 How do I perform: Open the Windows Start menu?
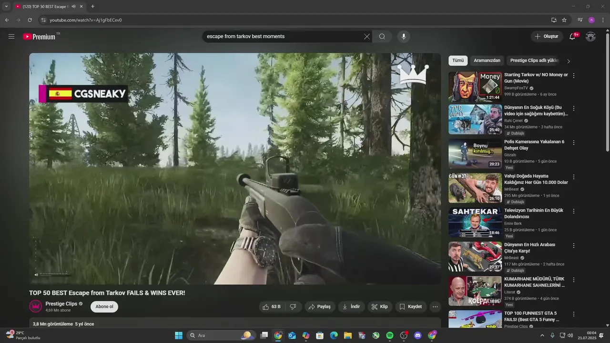coord(179,335)
